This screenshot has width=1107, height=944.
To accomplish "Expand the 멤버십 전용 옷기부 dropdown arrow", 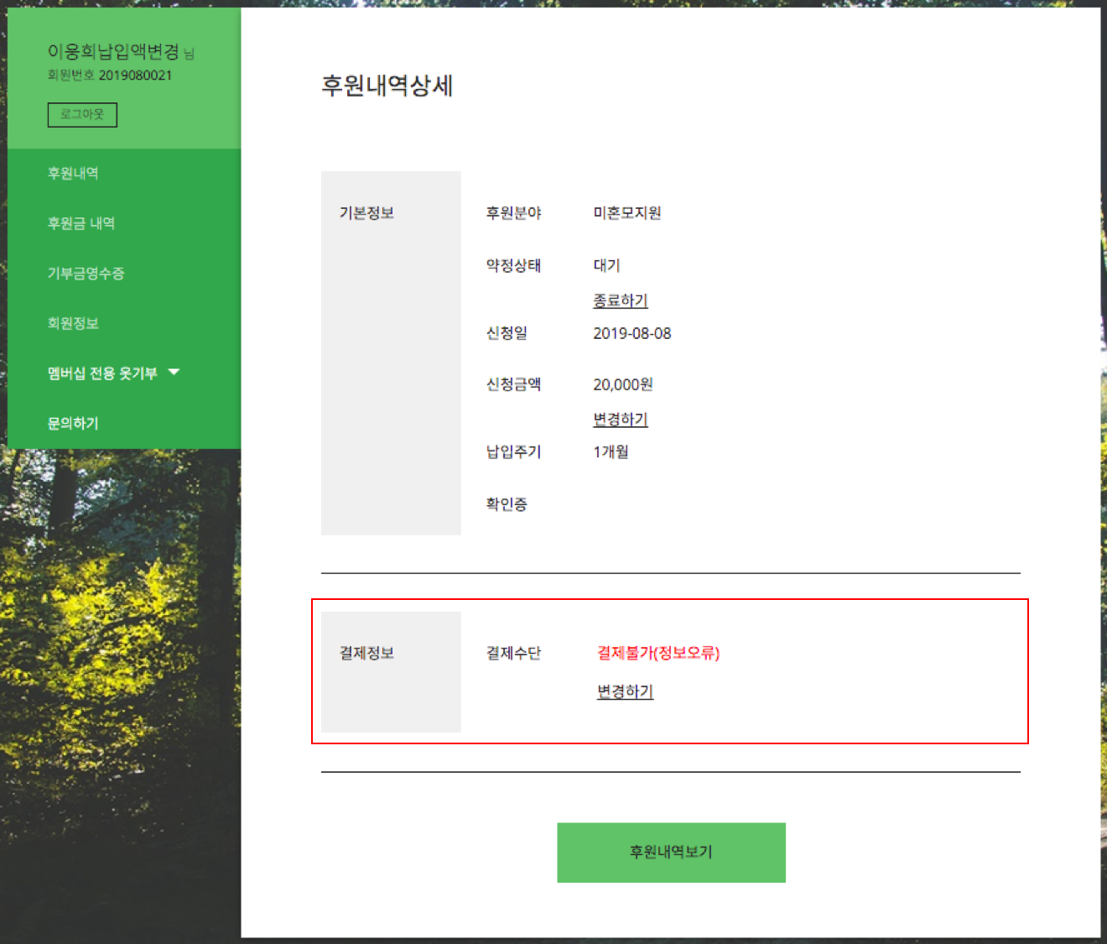I will click(x=174, y=372).
